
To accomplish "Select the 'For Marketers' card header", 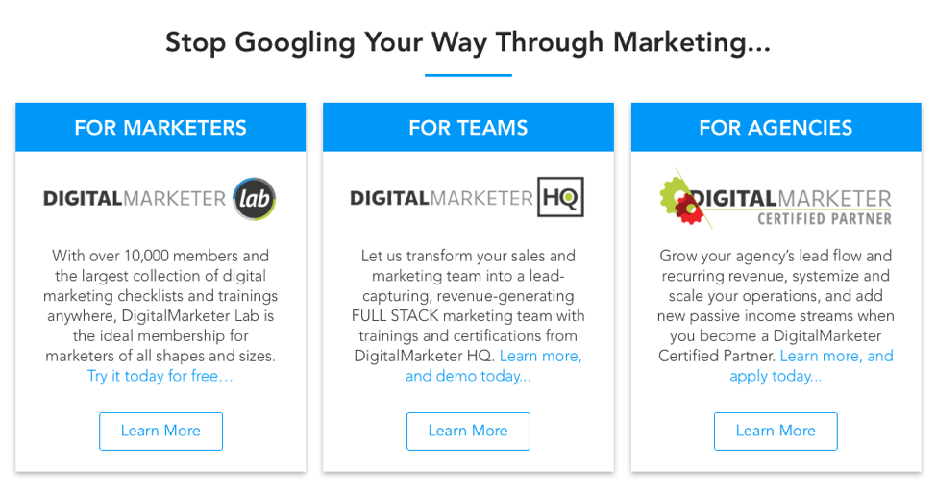I will 160,128.
